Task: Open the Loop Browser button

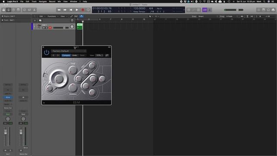Action: point(268,10)
